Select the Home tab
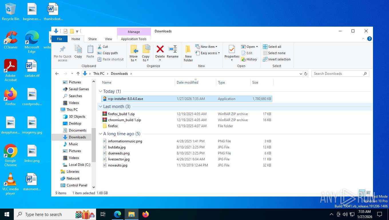 click(76, 39)
